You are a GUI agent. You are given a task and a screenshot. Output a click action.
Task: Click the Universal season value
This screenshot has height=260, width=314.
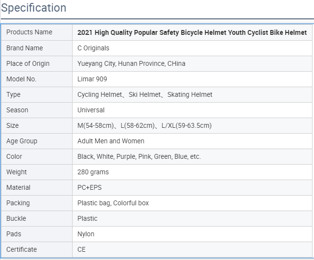(91, 110)
